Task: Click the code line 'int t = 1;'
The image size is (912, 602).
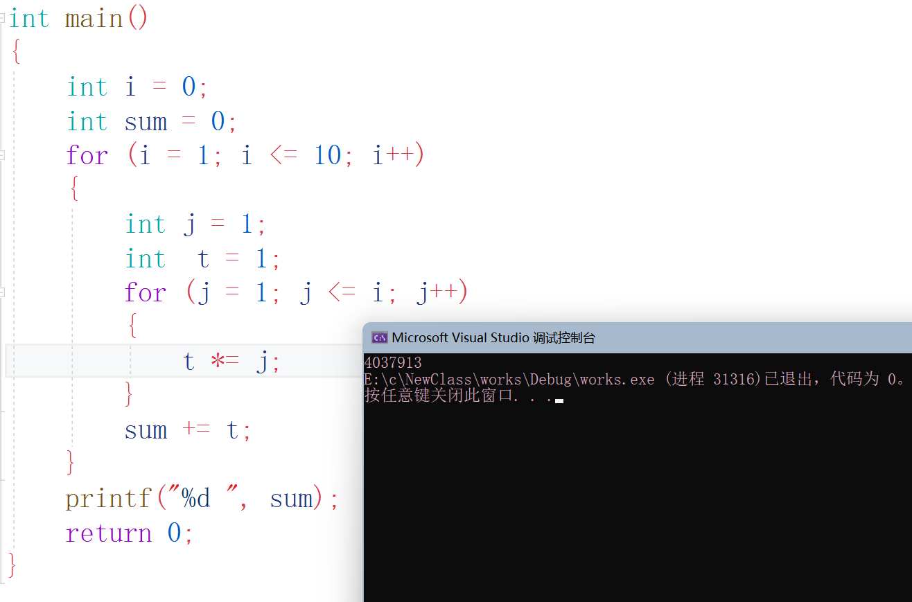Action: pyautogui.click(x=203, y=259)
